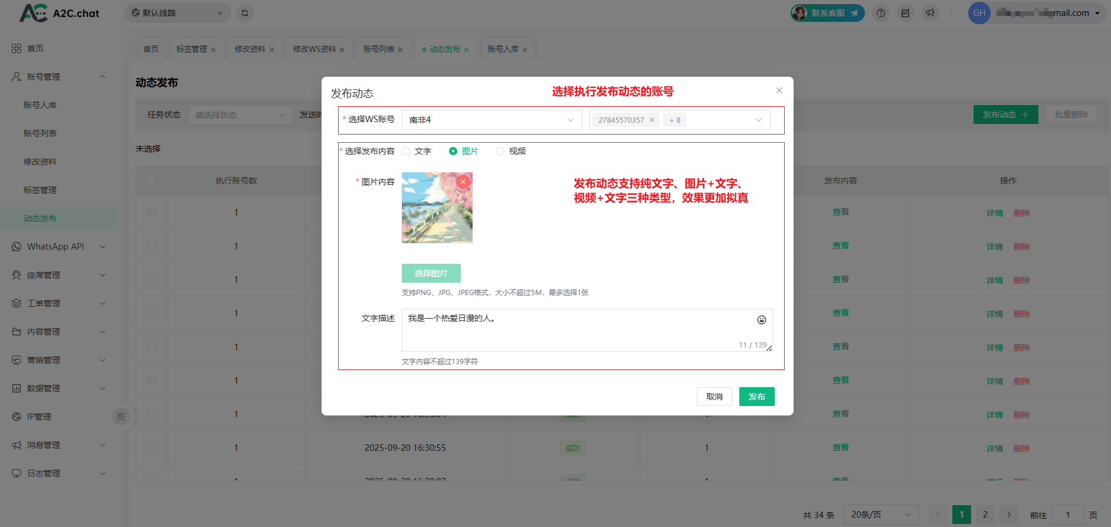This screenshot has width=1111, height=527.
Task: Expand the WS account number multi-select dropdown
Action: click(758, 120)
